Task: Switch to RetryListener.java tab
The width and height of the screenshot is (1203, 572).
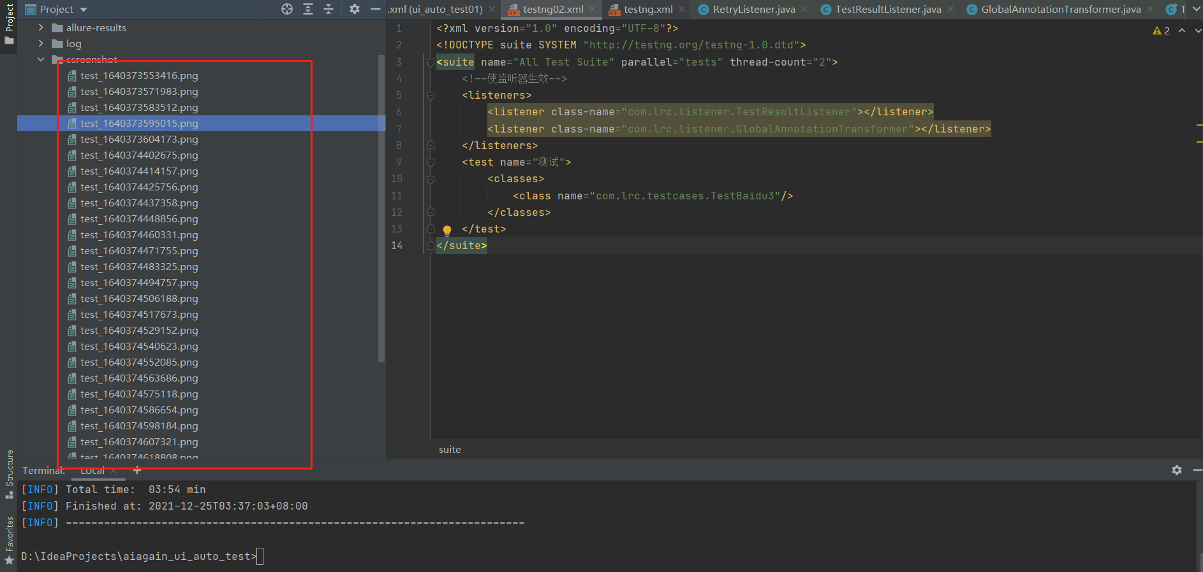Action: [753, 9]
